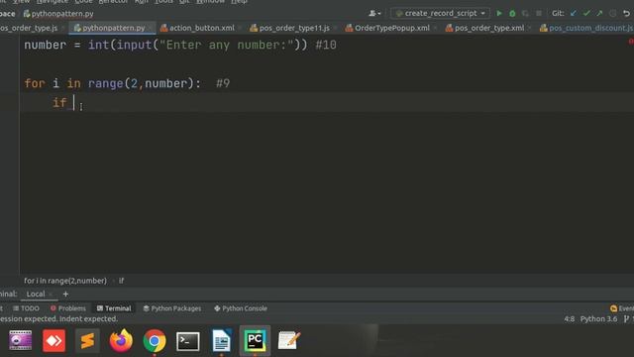This screenshot has height=357, width=634.
Task: Close the action_button.xml tab
Action: 240,28
